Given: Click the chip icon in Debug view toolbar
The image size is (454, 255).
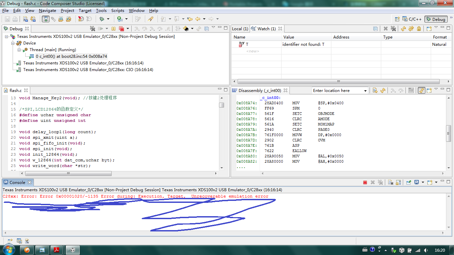Looking at the screenshot, I should [186, 29].
